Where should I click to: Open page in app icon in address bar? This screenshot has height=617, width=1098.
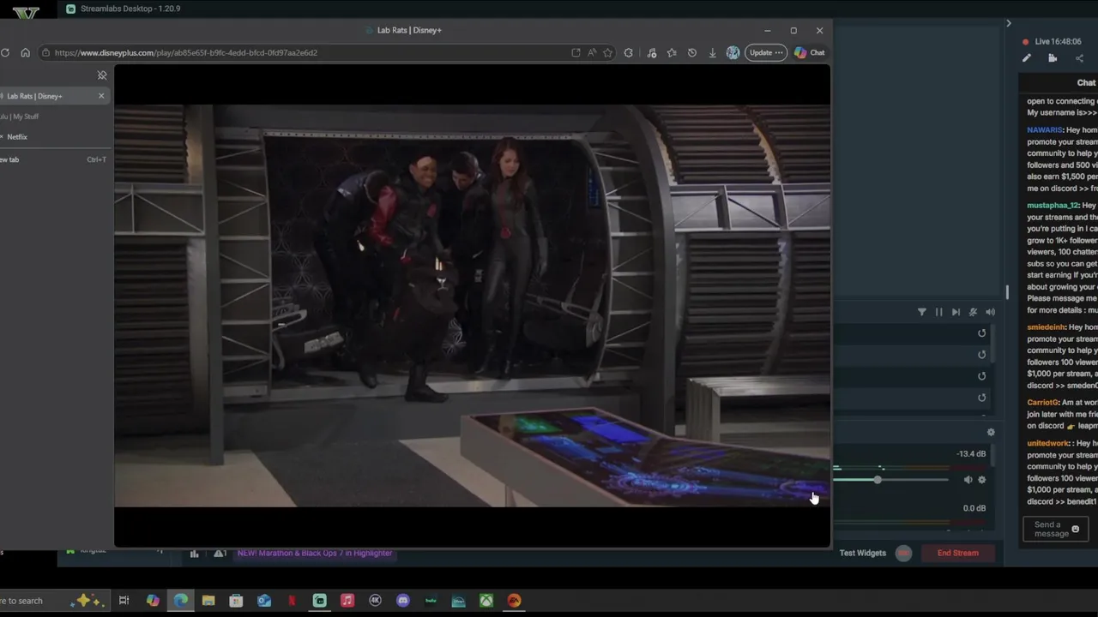(x=576, y=52)
